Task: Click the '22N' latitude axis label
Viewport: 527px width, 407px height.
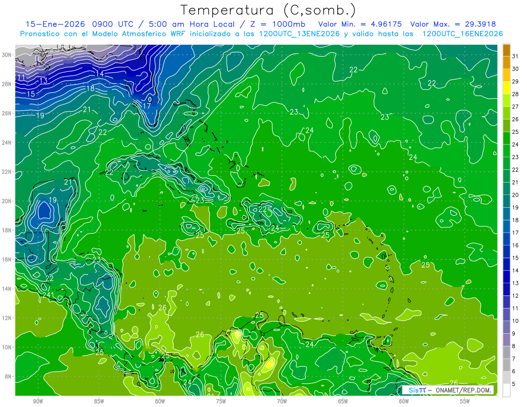Action: [7, 172]
